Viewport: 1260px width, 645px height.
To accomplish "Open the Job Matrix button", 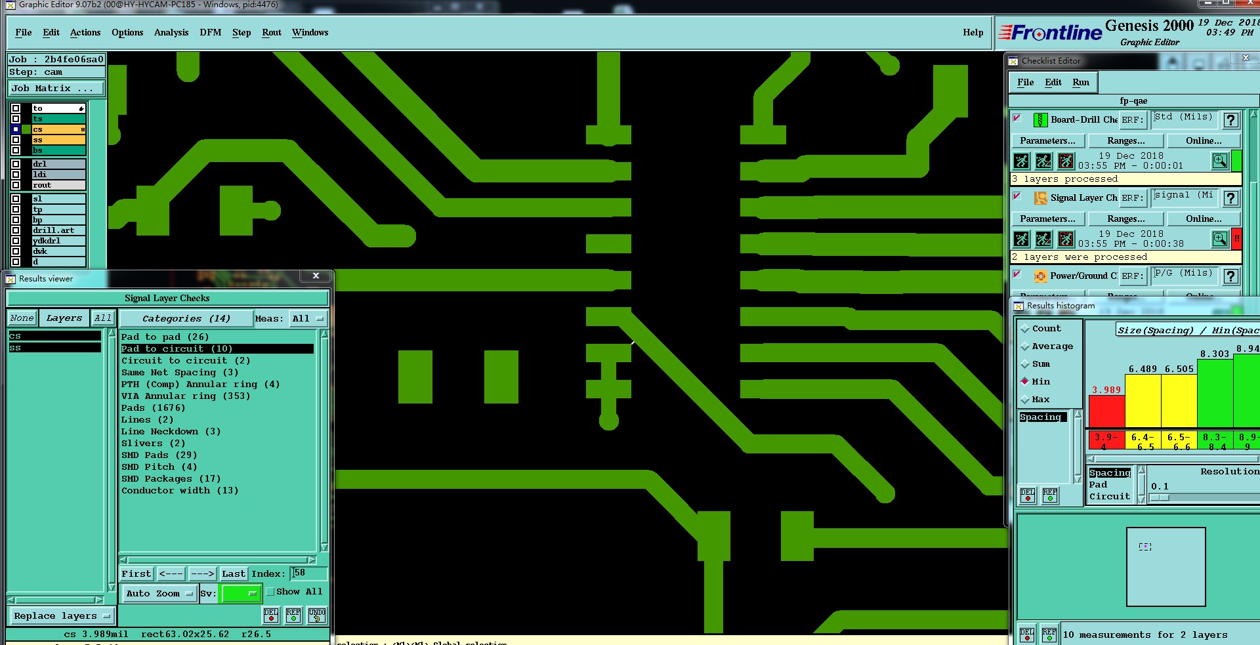I will tap(56, 89).
